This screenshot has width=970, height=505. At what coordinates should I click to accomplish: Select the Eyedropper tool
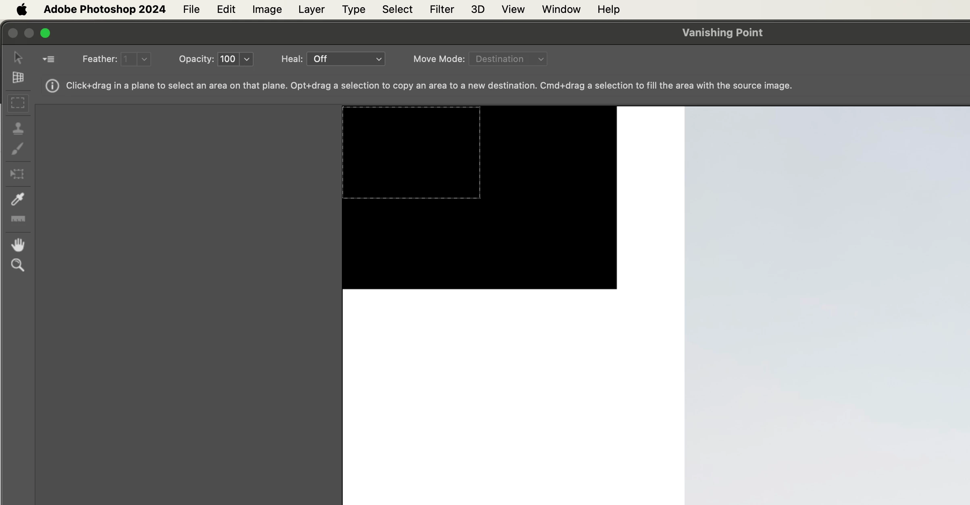coord(18,199)
